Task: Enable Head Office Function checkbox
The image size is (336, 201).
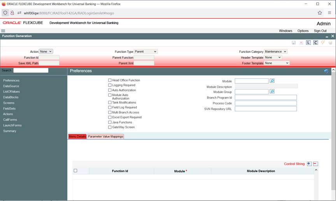Action: (110, 80)
